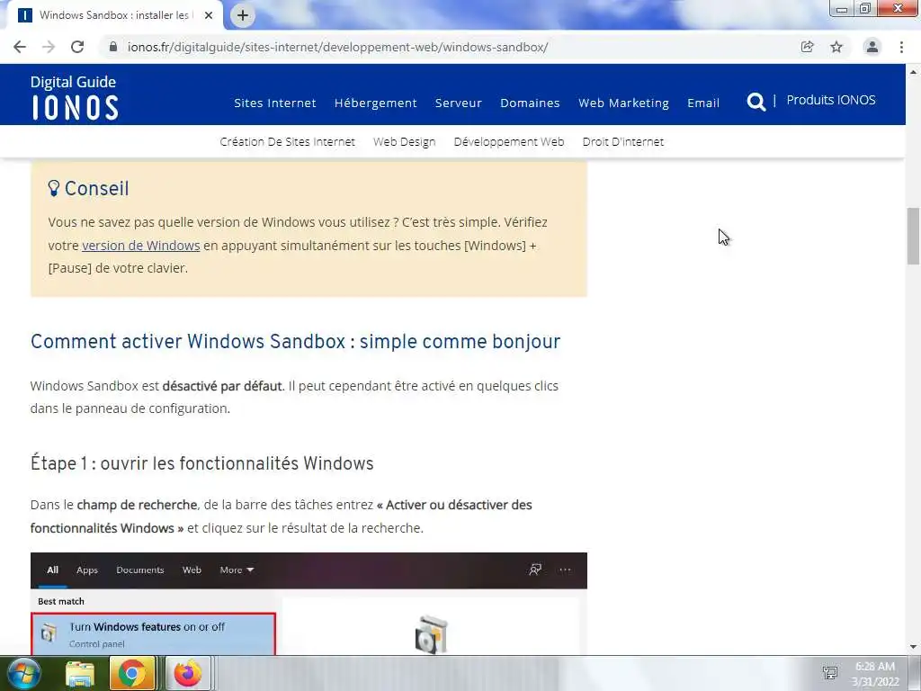Click the scrollbar up arrow
The image size is (921, 691).
(x=914, y=72)
